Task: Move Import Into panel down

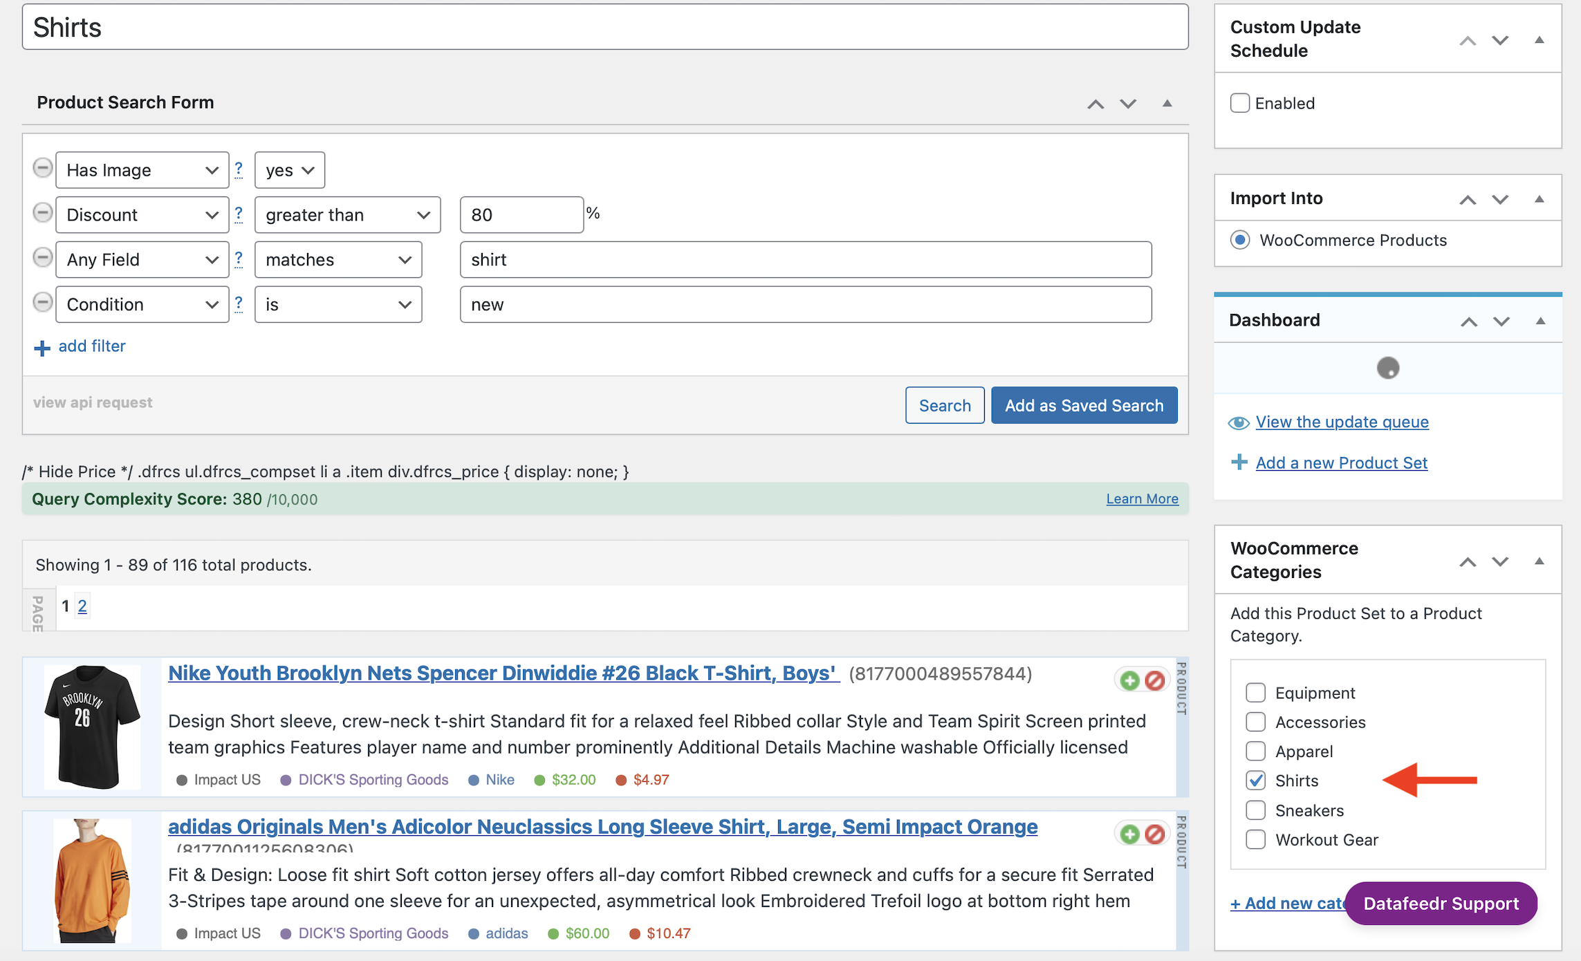Action: coord(1500,200)
